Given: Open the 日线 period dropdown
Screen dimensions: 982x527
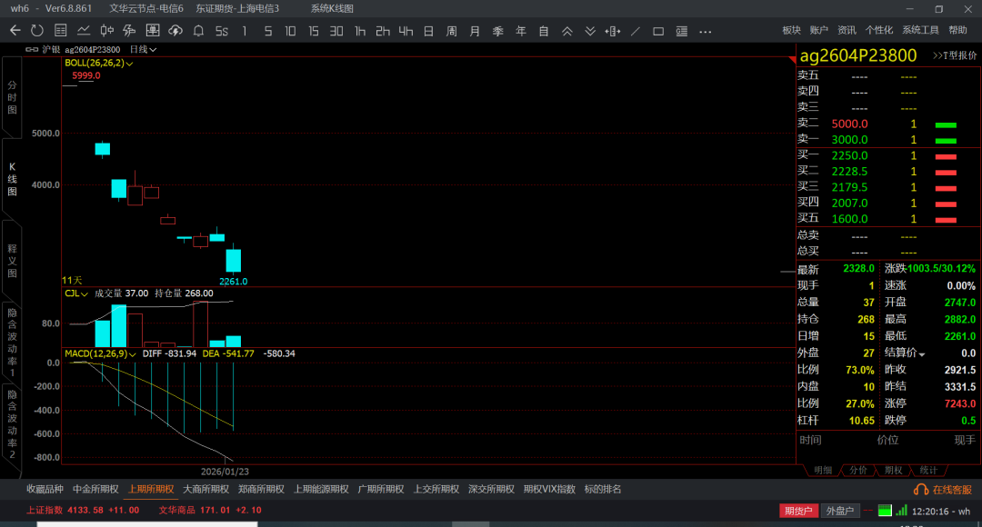Looking at the screenshot, I should coord(143,49).
